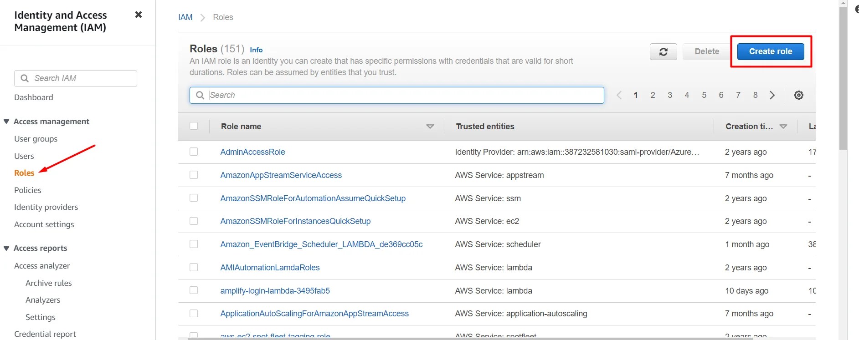The image size is (859, 340).
Task: Check amplify-login-lambda-3495fab5 checkbox
Action: 194,290
